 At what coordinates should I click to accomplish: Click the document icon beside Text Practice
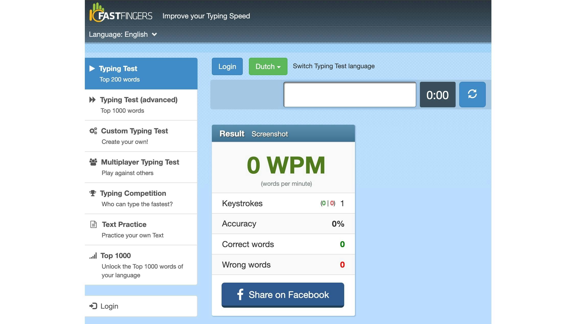tap(94, 224)
